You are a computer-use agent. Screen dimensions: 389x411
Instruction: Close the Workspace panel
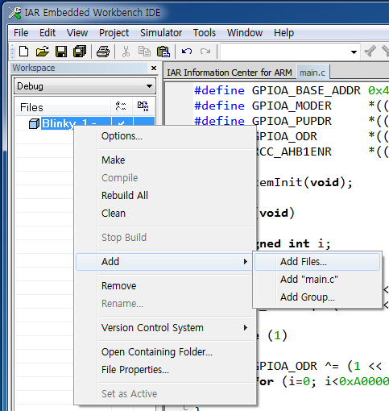coord(154,68)
